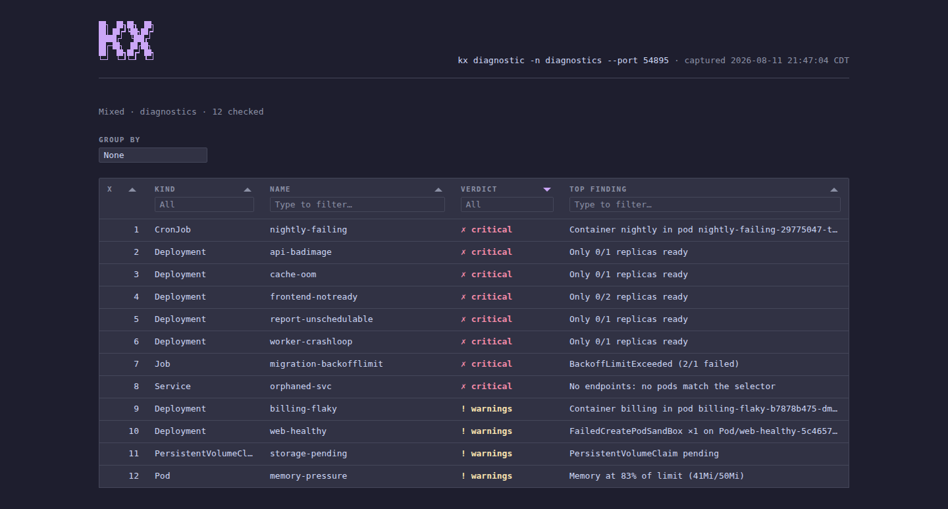Sort by the X column arrow
The height and width of the screenshot is (509, 948).
tap(132, 190)
